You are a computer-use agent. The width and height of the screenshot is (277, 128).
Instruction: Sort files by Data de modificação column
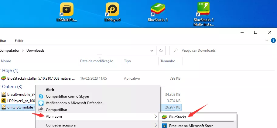pos(97,61)
